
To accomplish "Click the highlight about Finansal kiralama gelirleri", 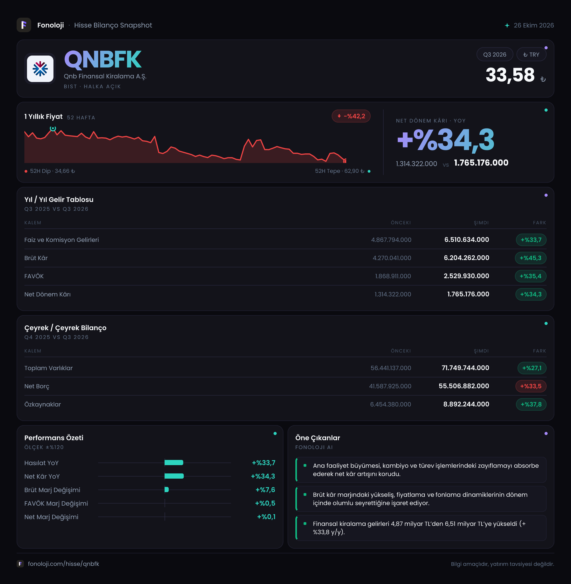I will coord(421,528).
